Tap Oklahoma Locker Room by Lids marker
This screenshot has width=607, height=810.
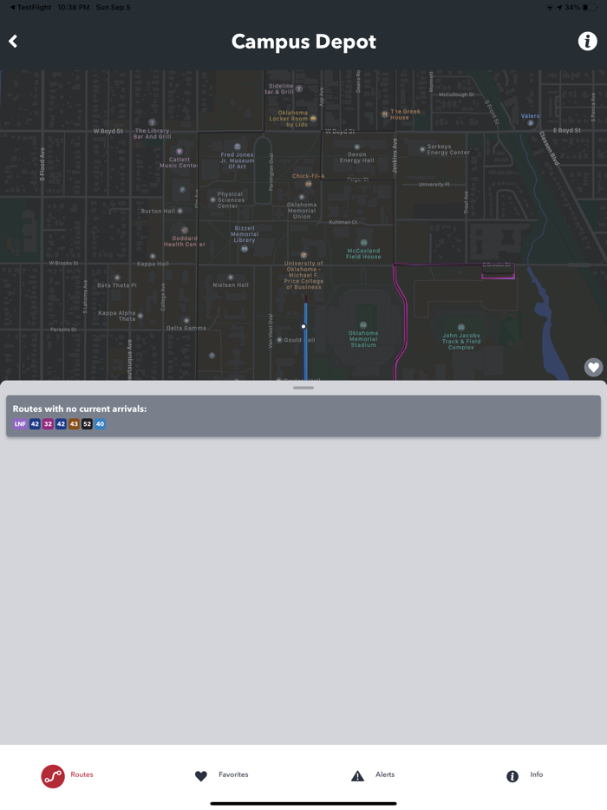(x=313, y=119)
